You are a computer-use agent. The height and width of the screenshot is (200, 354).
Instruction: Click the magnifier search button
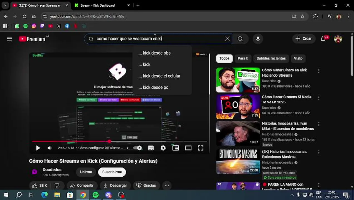(x=240, y=39)
